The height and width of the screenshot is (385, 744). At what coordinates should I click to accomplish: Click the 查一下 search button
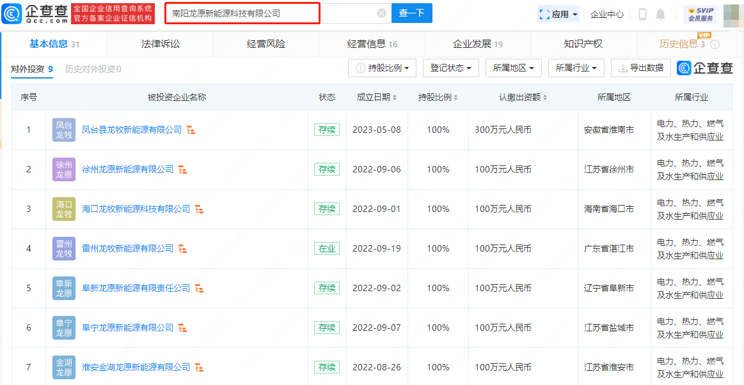[412, 13]
